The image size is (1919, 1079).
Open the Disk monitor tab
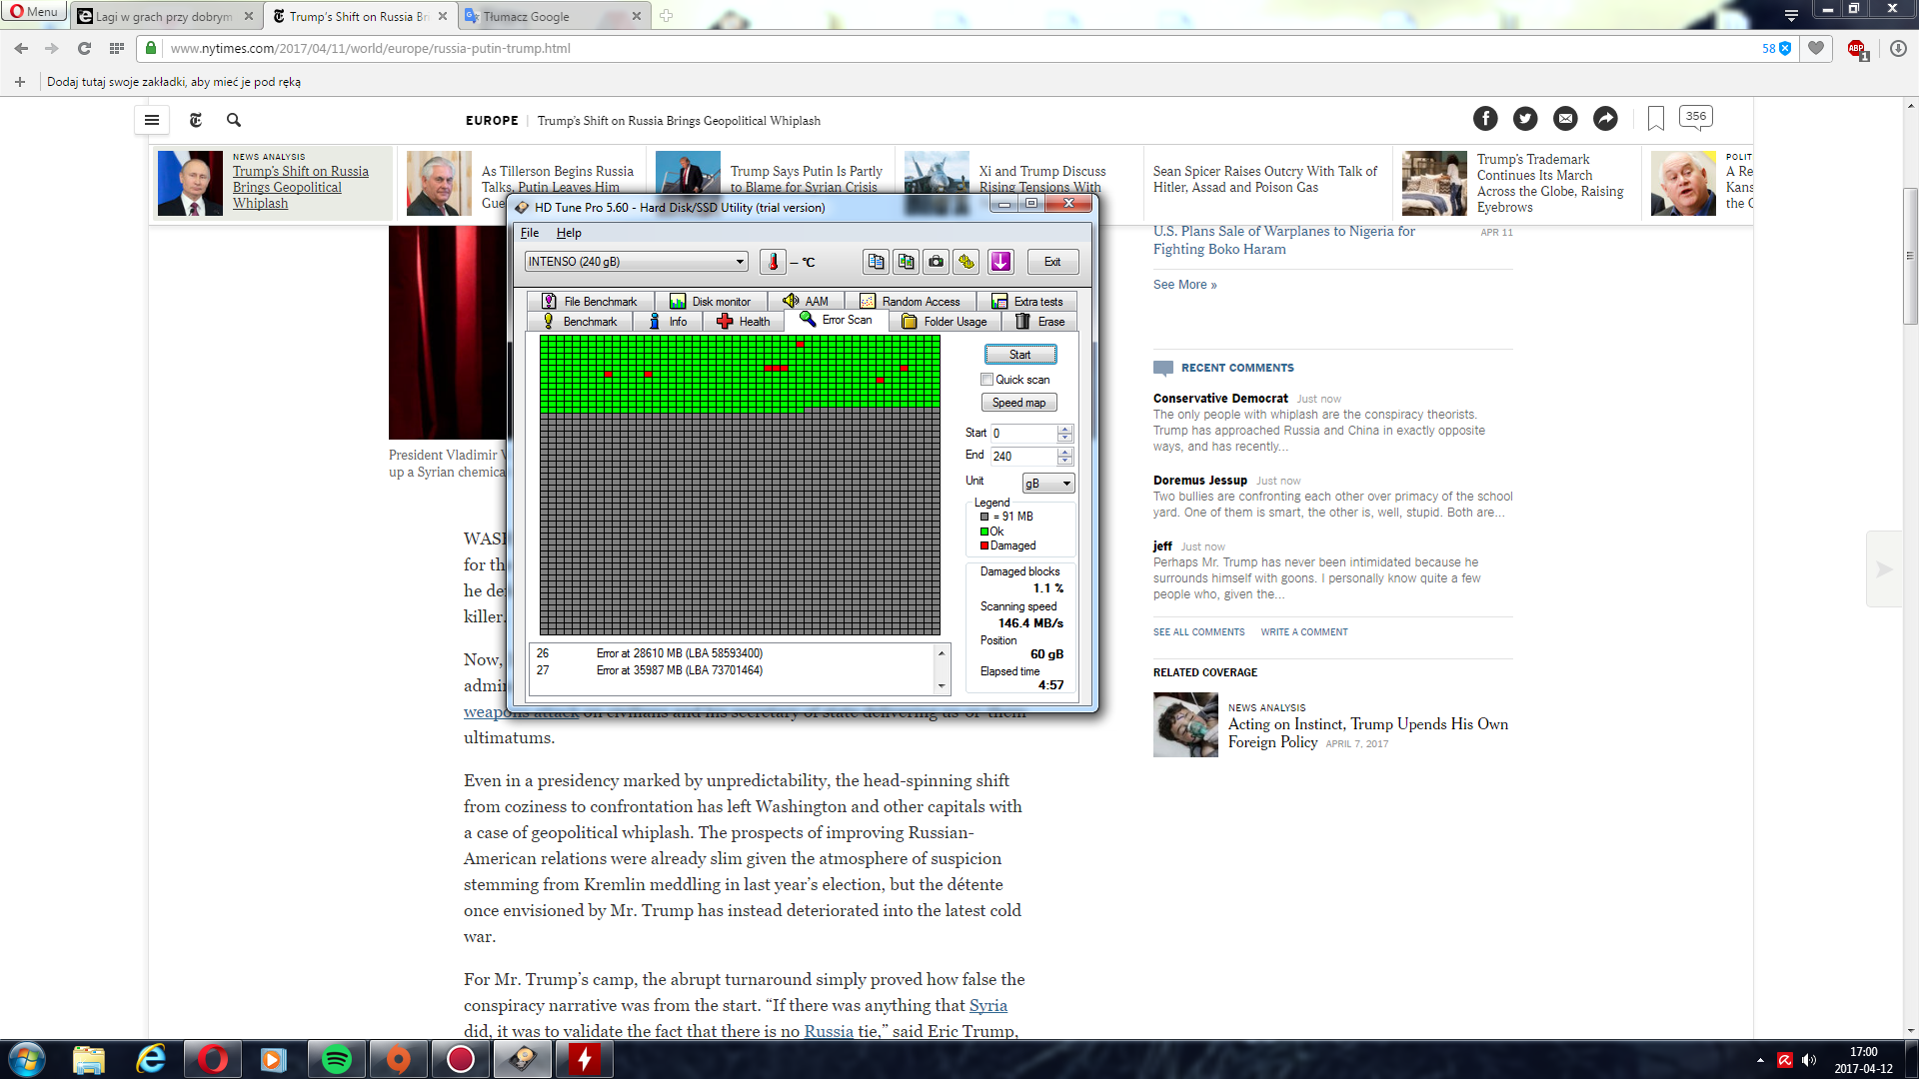tap(711, 302)
